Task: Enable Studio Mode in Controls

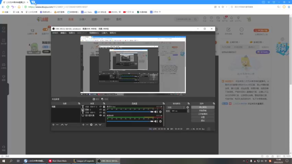Action: [x=203, y=114]
